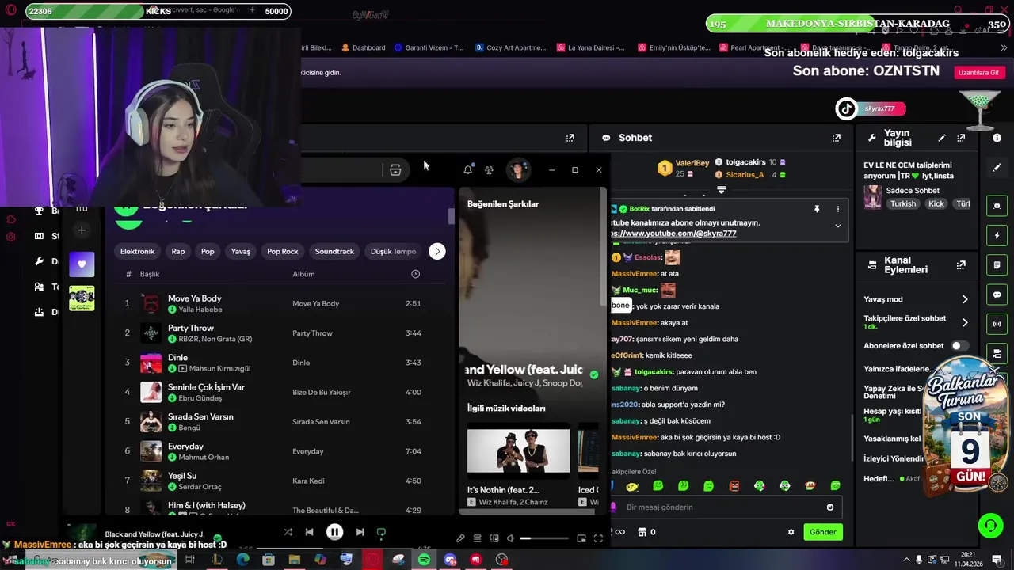This screenshot has height=570, width=1014.
Task: Select the Dinle track row
Action: click(x=277, y=362)
